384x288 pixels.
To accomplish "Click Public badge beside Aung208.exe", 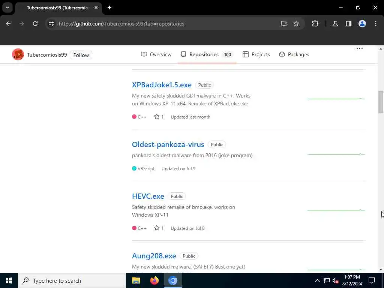I will [189, 256].
